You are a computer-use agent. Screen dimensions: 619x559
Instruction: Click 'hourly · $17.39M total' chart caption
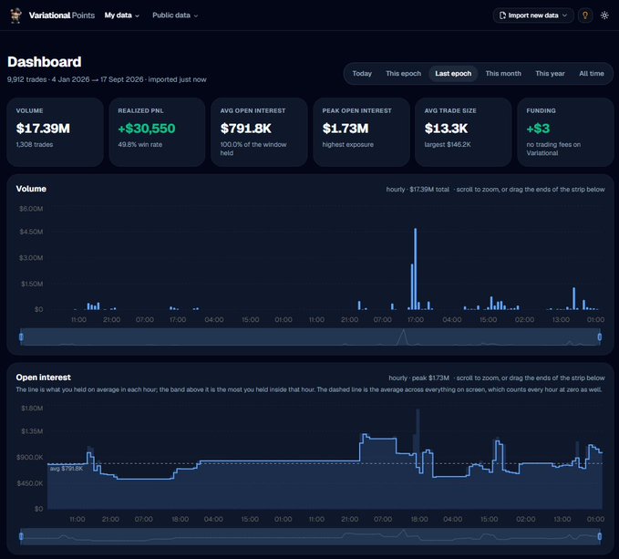coord(418,190)
